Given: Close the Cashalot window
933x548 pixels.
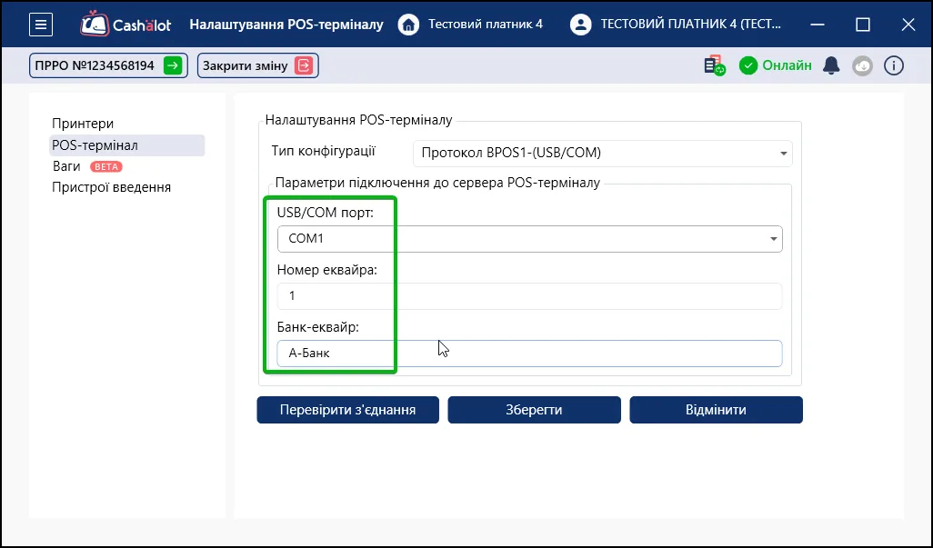Looking at the screenshot, I should point(908,25).
